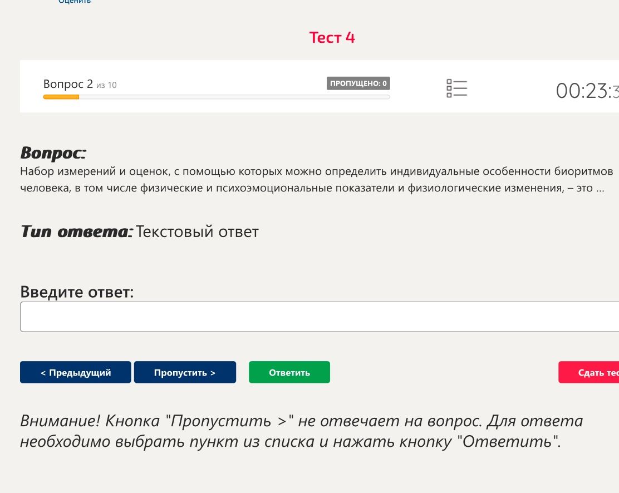619x493 pixels.
Task: Click the Тест 4 heading
Action: (x=332, y=37)
